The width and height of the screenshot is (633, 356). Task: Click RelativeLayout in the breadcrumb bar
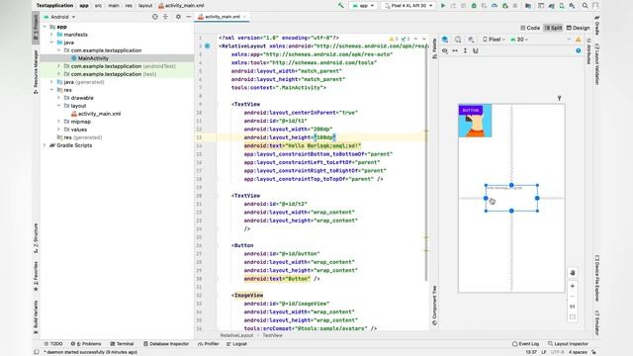point(236,335)
